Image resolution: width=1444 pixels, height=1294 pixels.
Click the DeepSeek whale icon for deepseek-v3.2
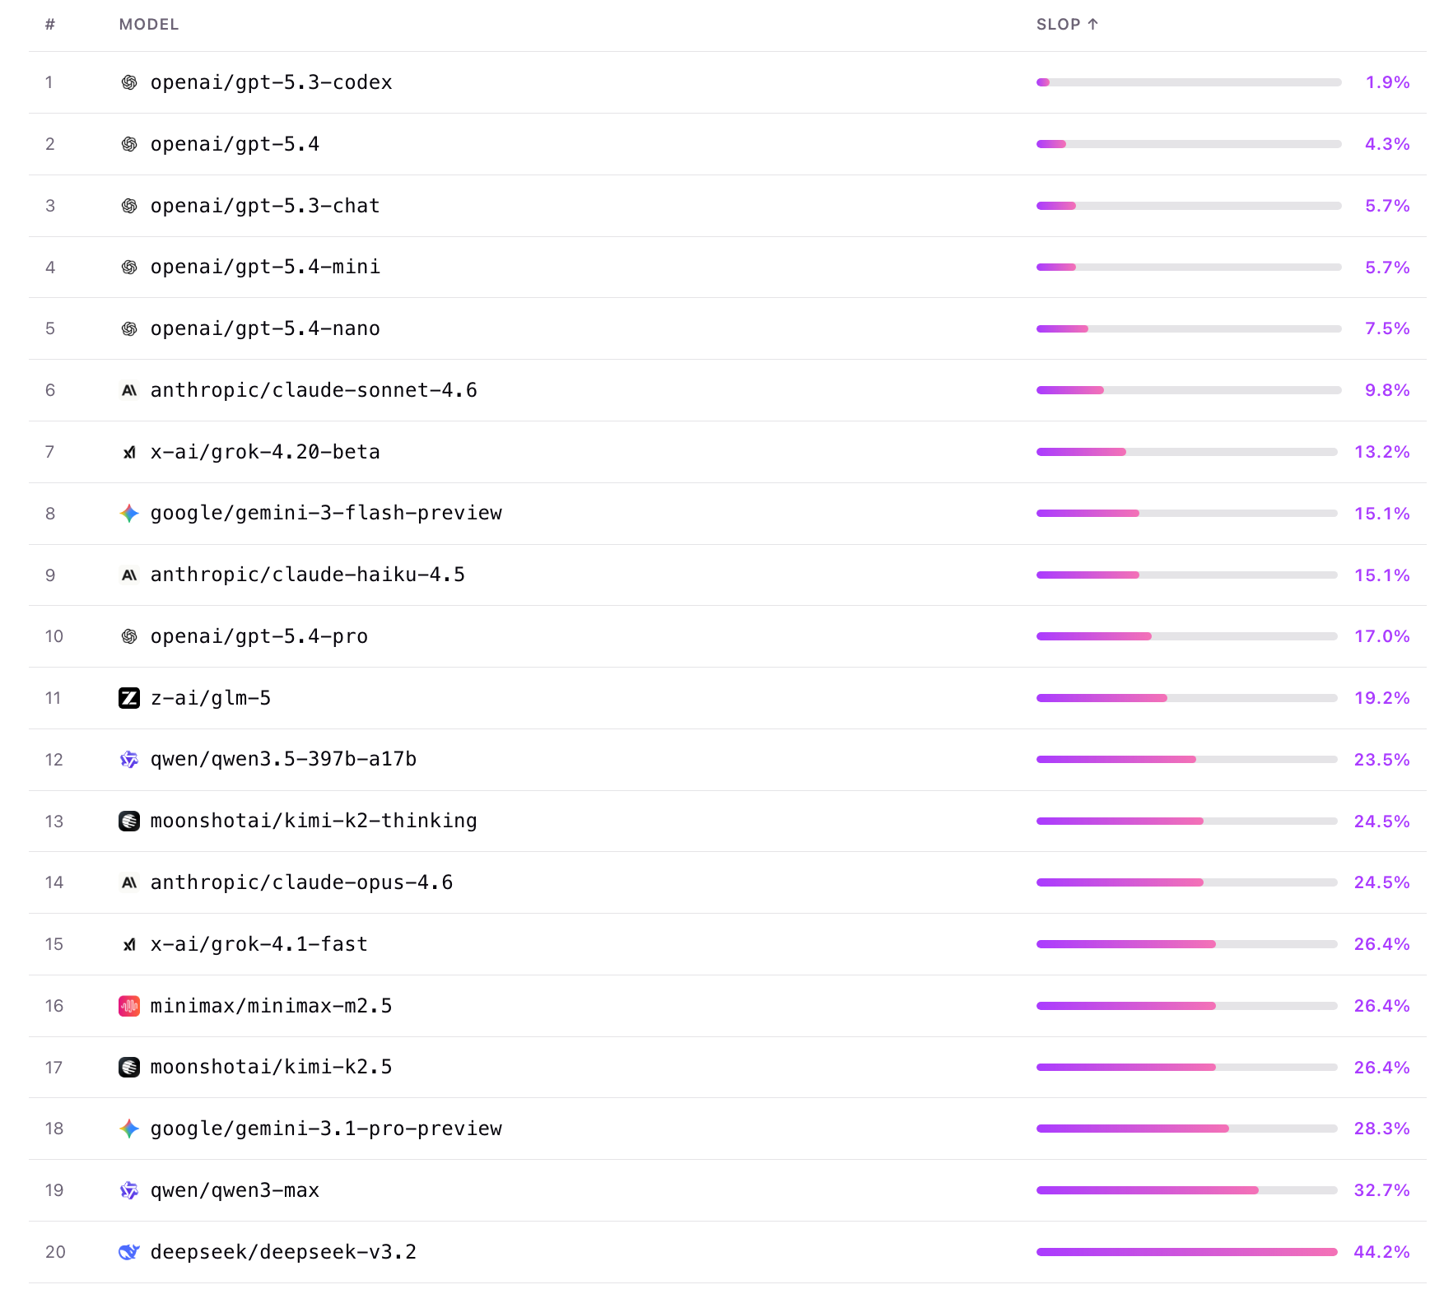pos(129,1252)
